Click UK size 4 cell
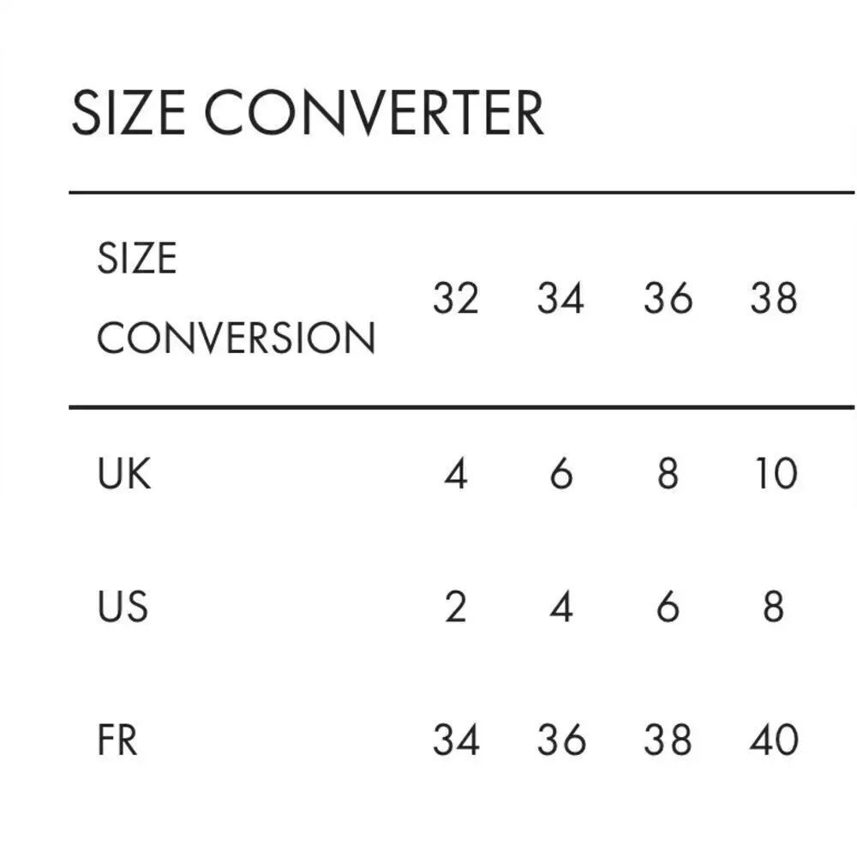 point(456,473)
